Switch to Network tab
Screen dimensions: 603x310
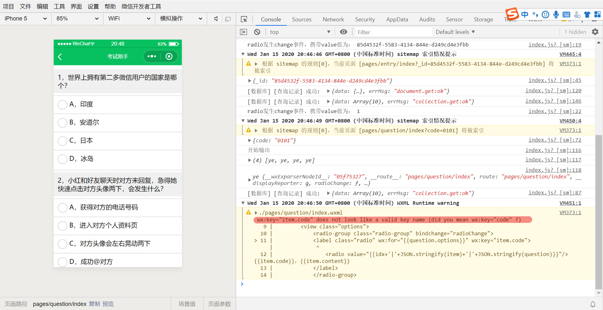[333, 19]
